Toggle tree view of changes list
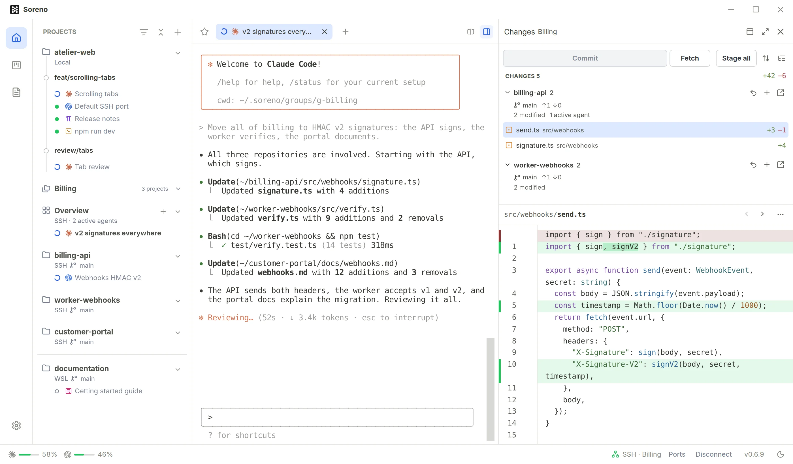 782,58
